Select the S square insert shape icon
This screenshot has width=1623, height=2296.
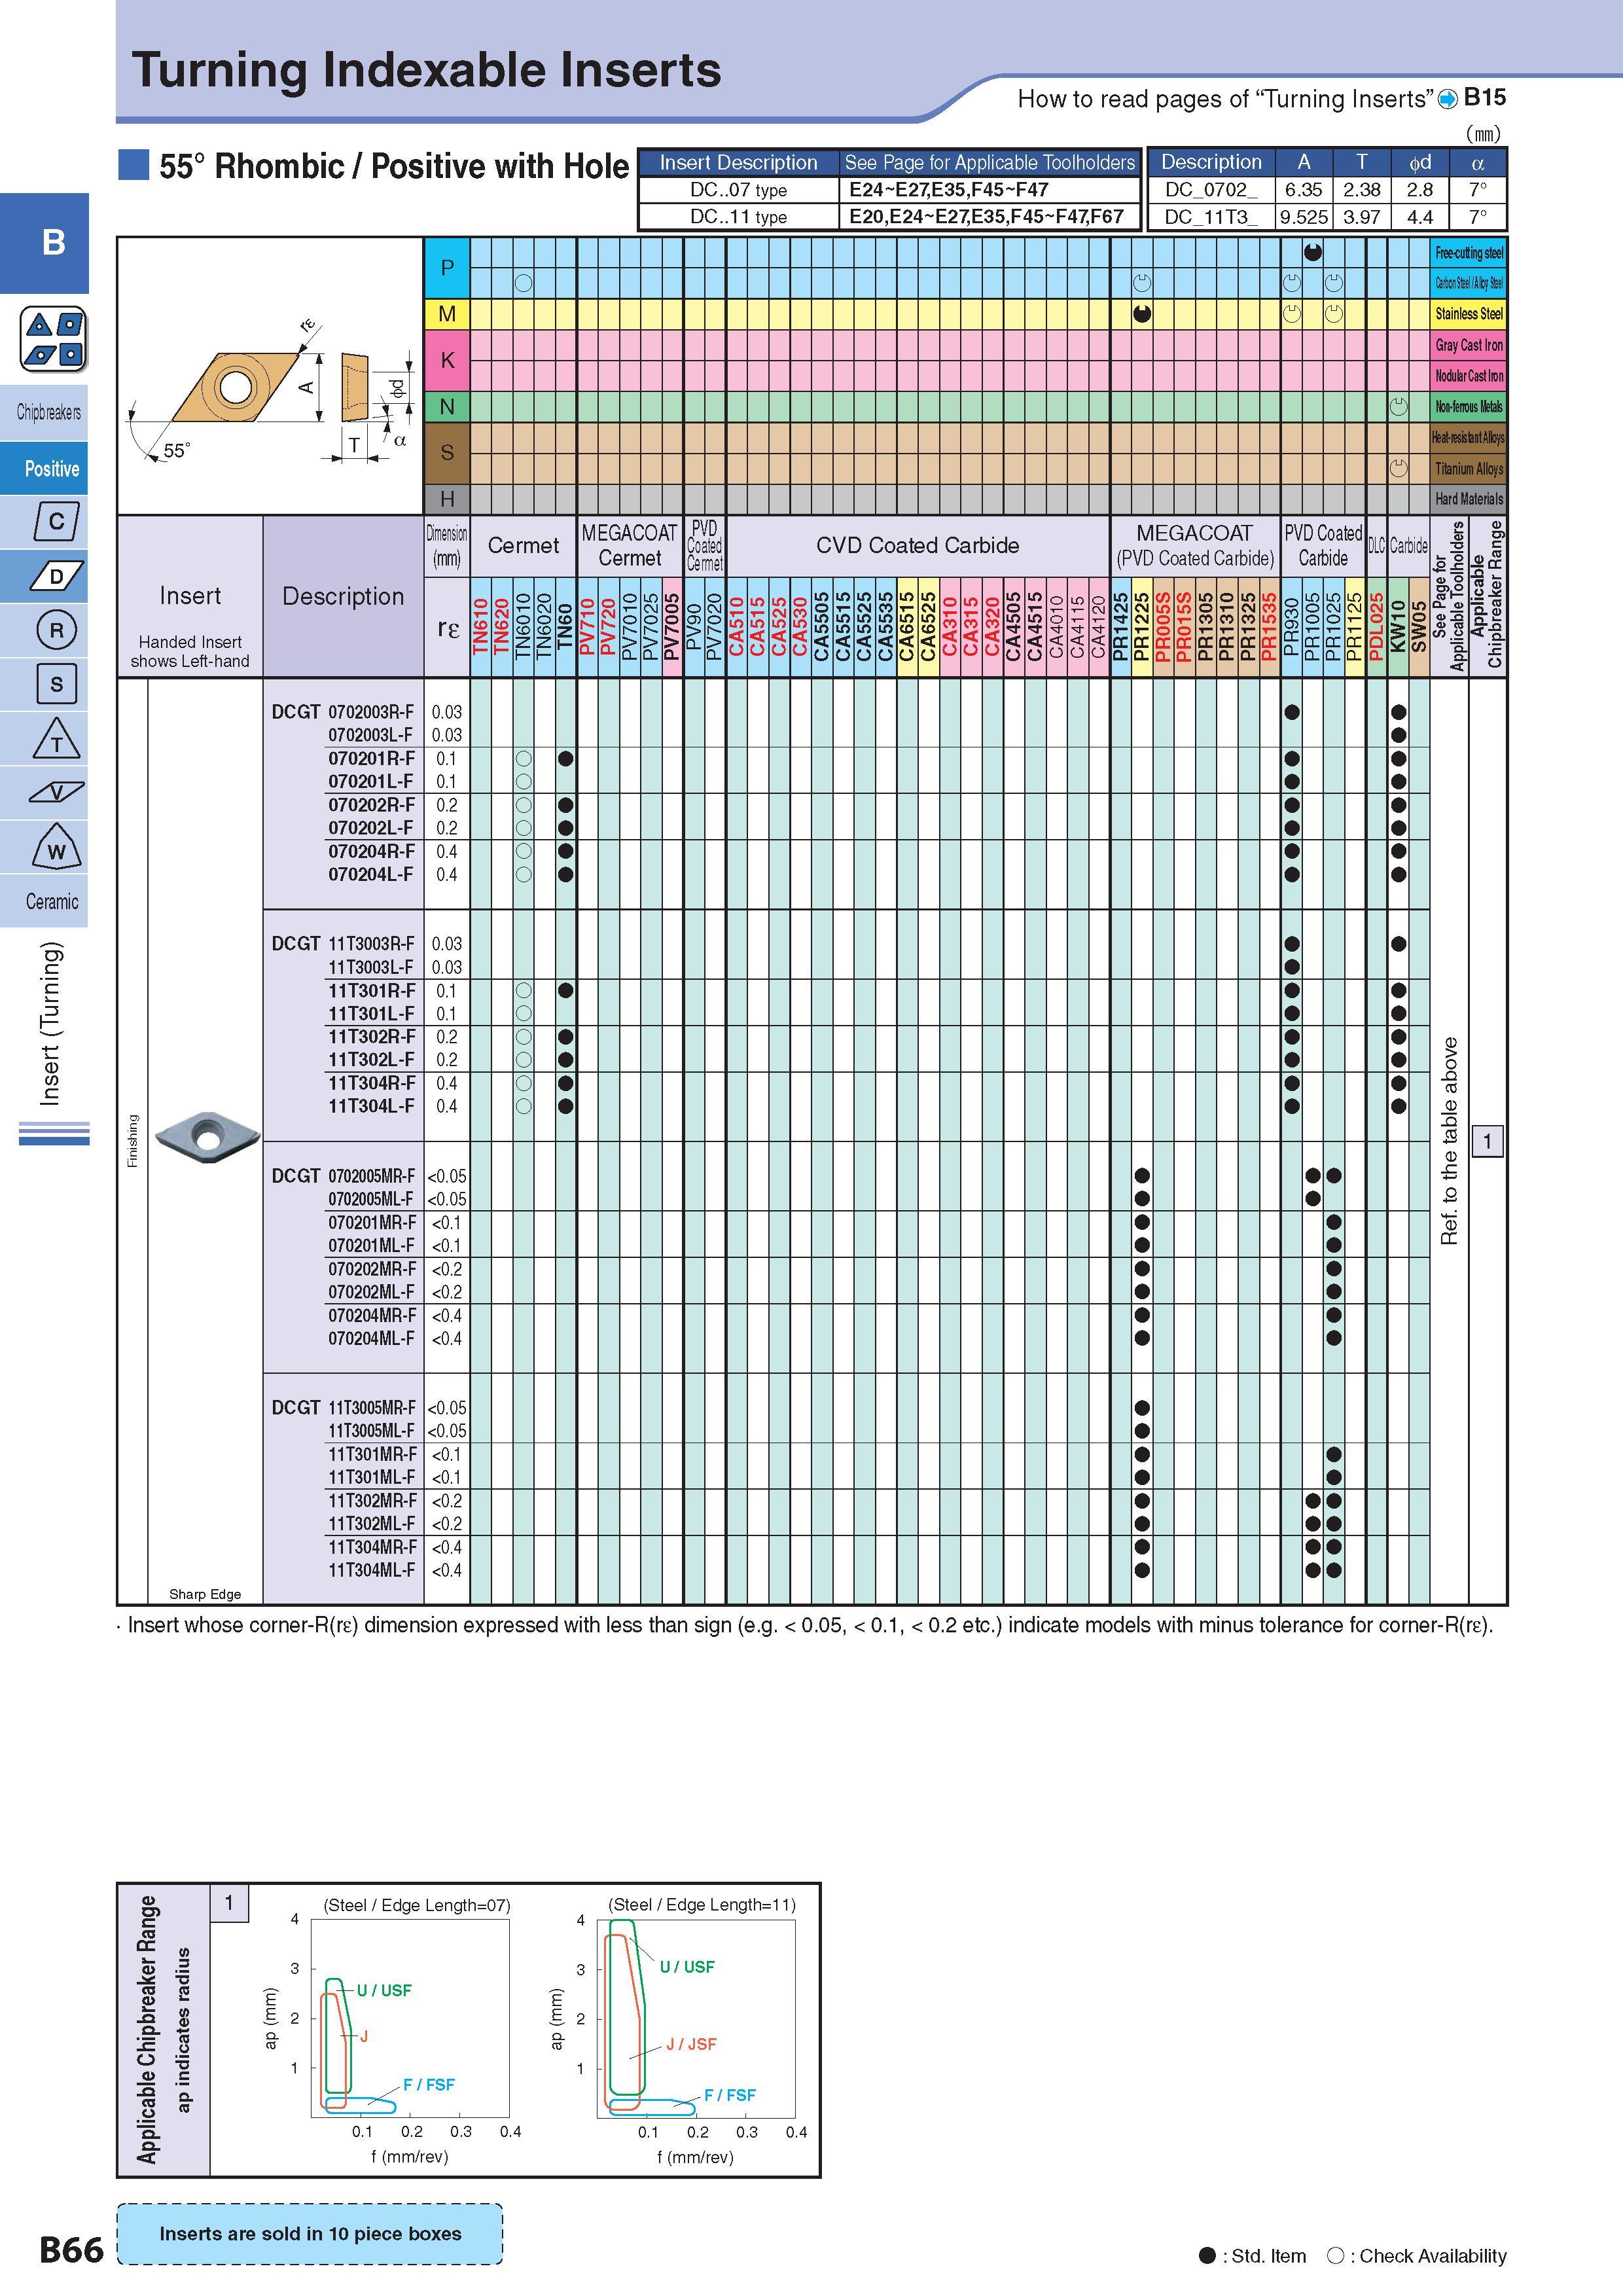[x=56, y=684]
